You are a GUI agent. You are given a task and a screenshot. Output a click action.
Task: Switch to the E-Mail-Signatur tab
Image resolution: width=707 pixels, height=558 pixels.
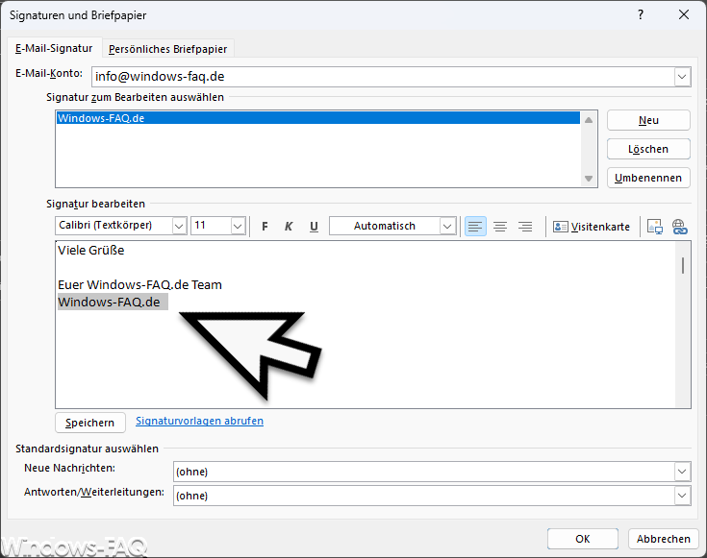54,48
